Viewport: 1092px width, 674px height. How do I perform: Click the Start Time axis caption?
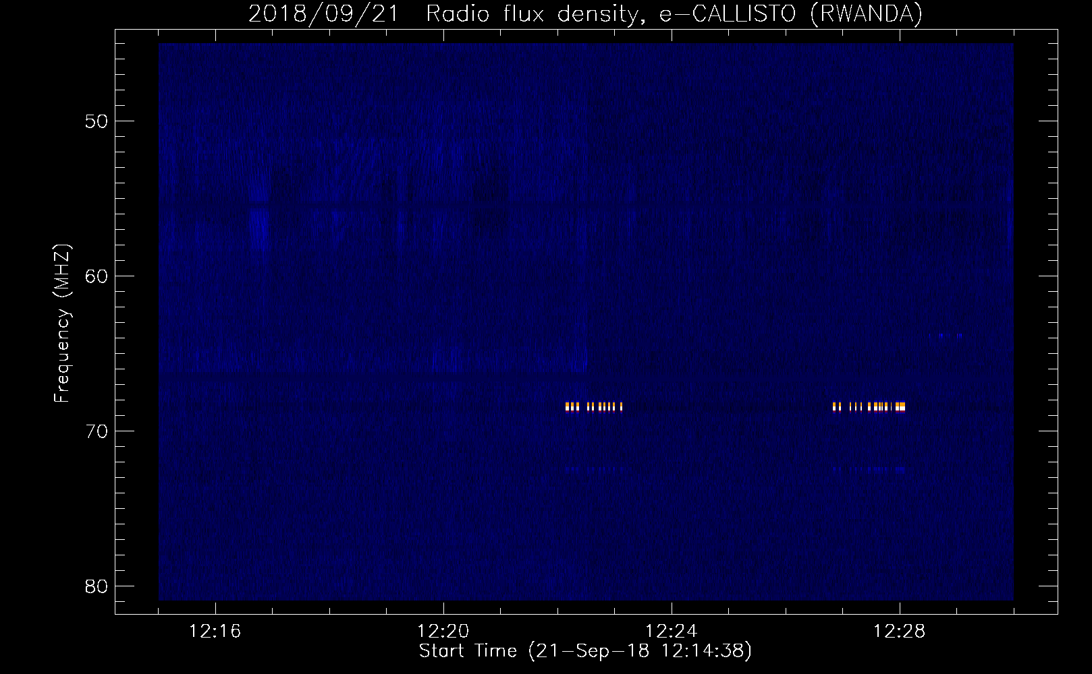[585, 651]
